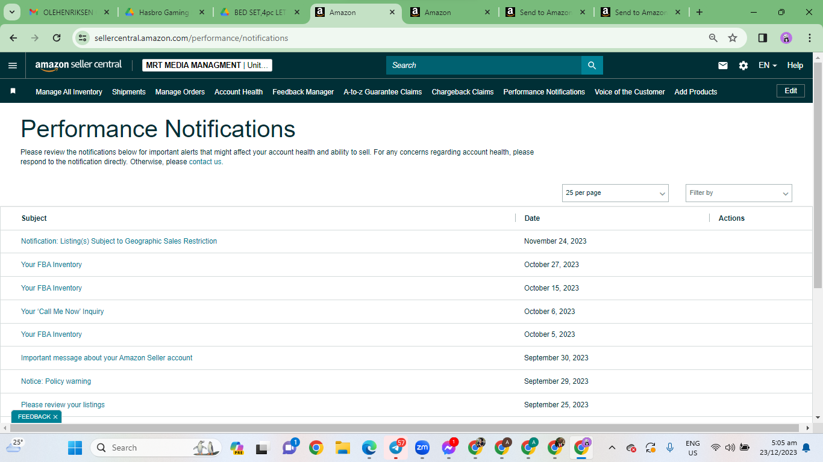Open Account Health in the nav bar
Screen dimensions: 823x462
pos(239,92)
